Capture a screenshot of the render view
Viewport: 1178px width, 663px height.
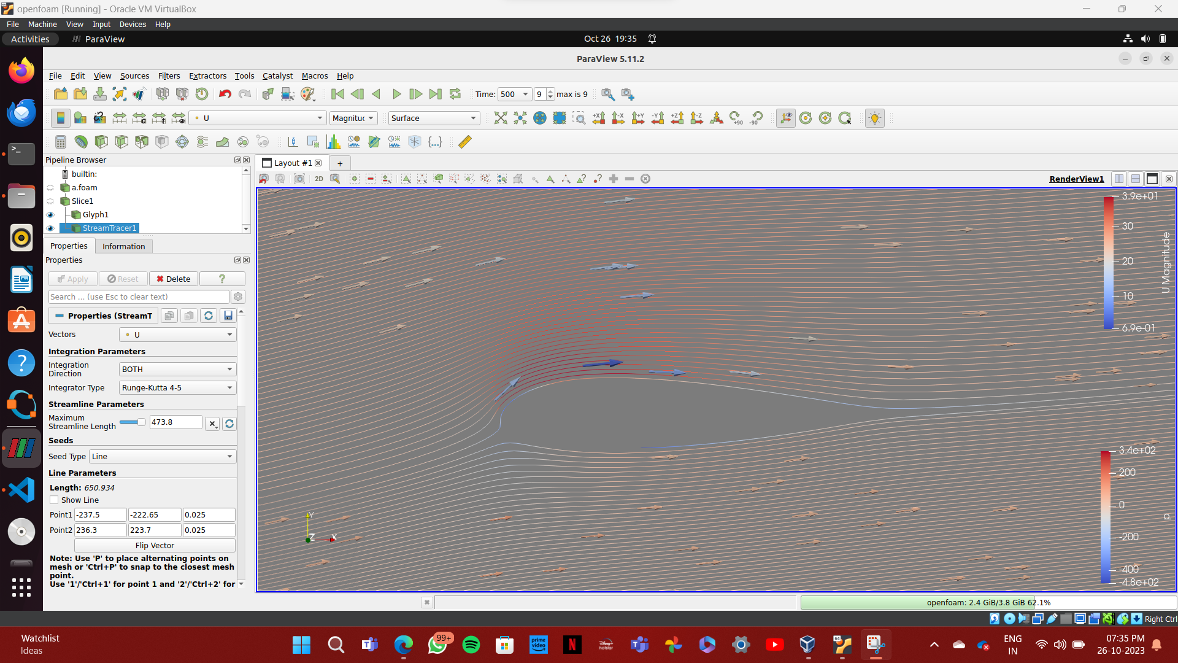(299, 179)
